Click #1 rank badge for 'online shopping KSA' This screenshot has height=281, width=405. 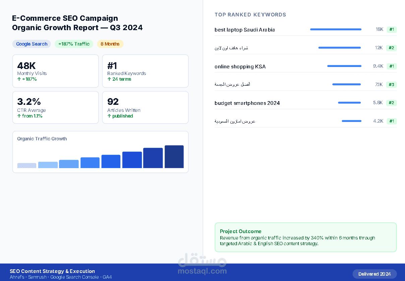392,66
